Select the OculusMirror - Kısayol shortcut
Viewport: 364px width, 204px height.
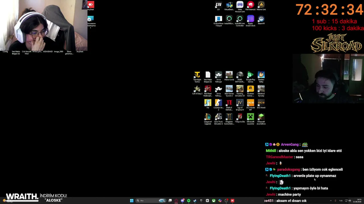218,21
